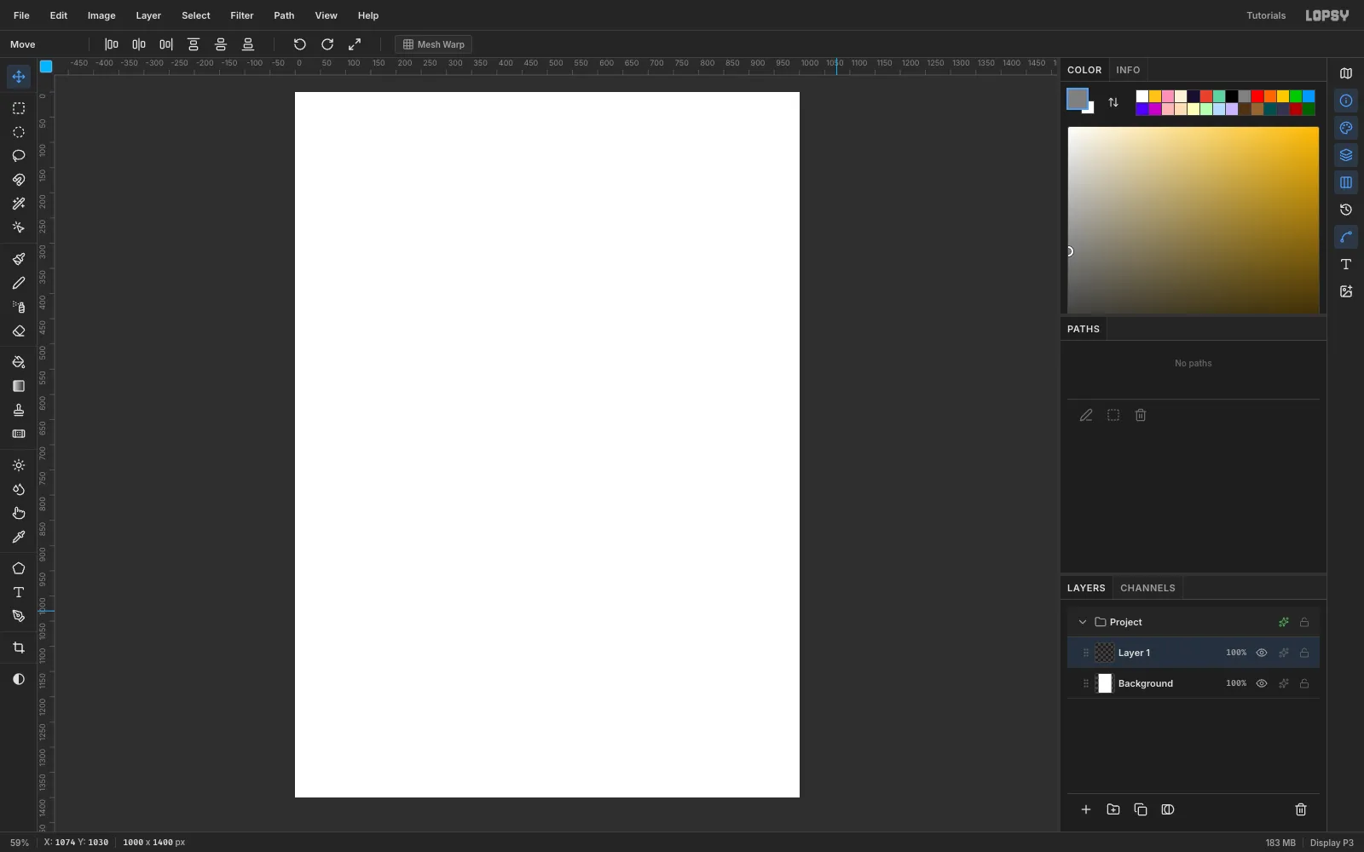Select the Eraser tool
The height and width of the screenshot is (852, 1364).
18,331
